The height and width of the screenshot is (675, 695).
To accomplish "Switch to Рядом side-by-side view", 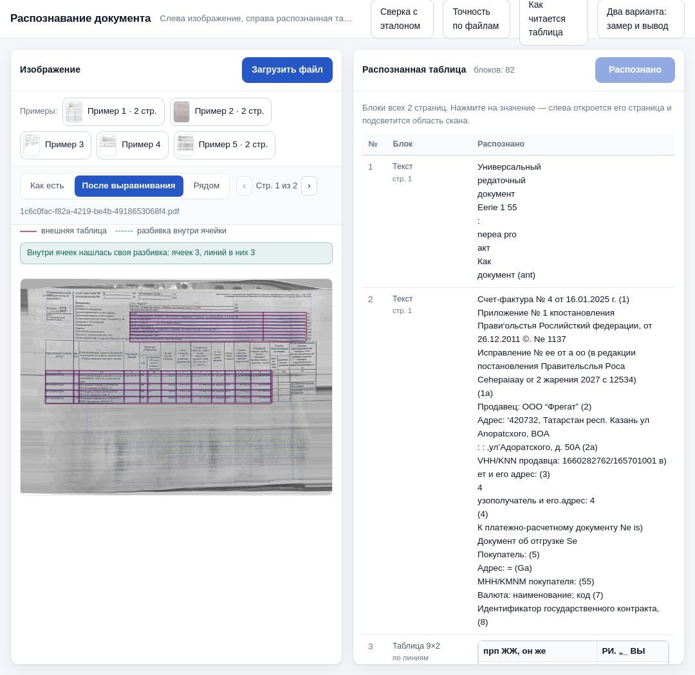I will click(x=207, y=186).
